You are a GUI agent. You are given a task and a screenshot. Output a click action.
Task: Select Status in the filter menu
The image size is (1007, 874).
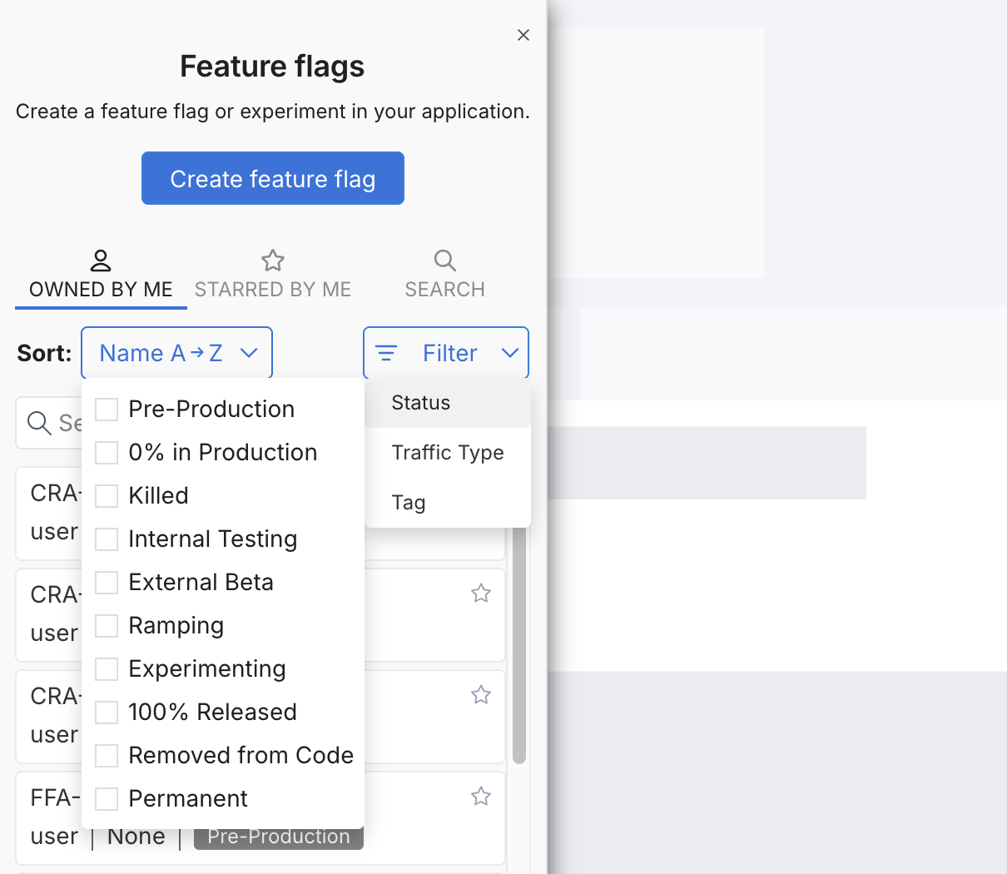tap(421, 403)
